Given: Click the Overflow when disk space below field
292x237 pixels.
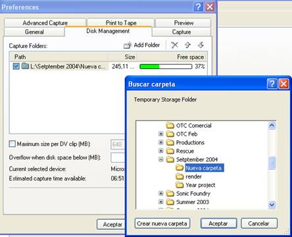Looking at the screenshot, I should (118, 157).
